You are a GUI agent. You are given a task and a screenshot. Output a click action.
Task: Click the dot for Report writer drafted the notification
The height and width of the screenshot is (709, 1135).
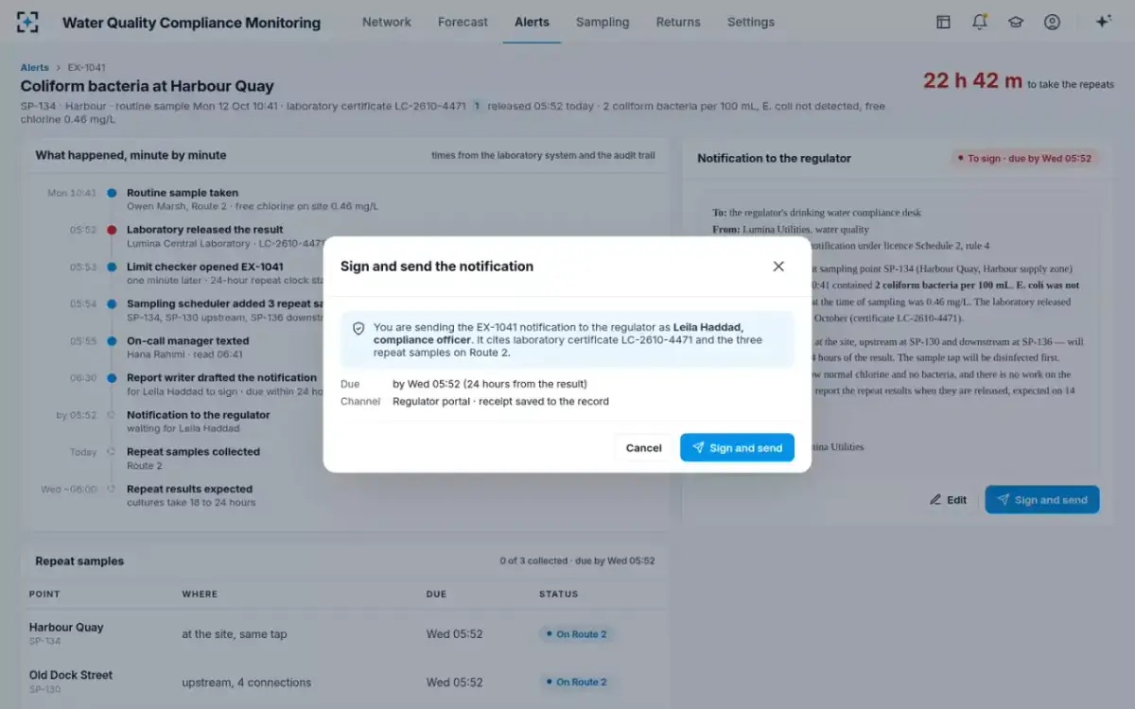click(112, 378)
